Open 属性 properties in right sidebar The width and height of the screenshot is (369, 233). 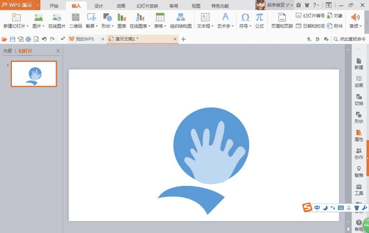359,135
